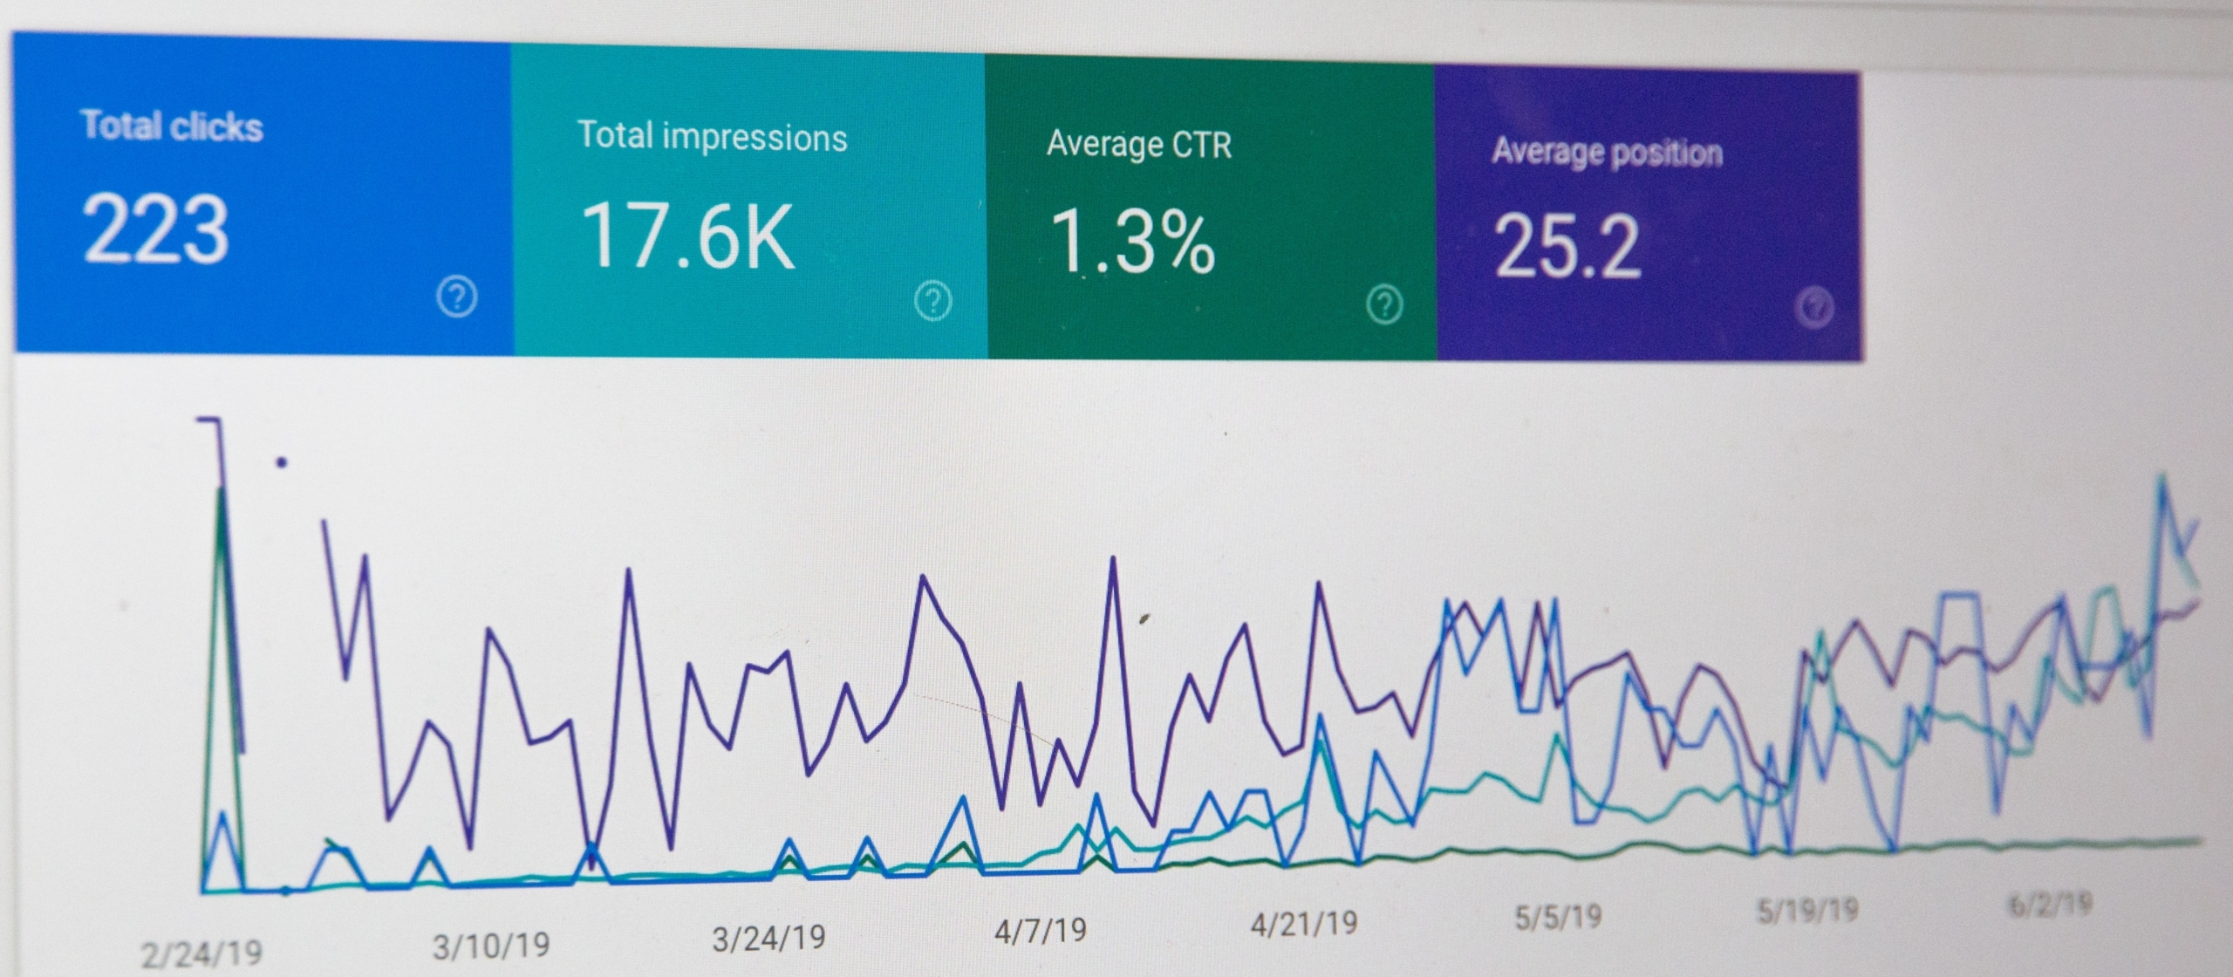Screen dimensions: 2233x977
Task: Toggle the Total impressions label
Action: point(712,137)
